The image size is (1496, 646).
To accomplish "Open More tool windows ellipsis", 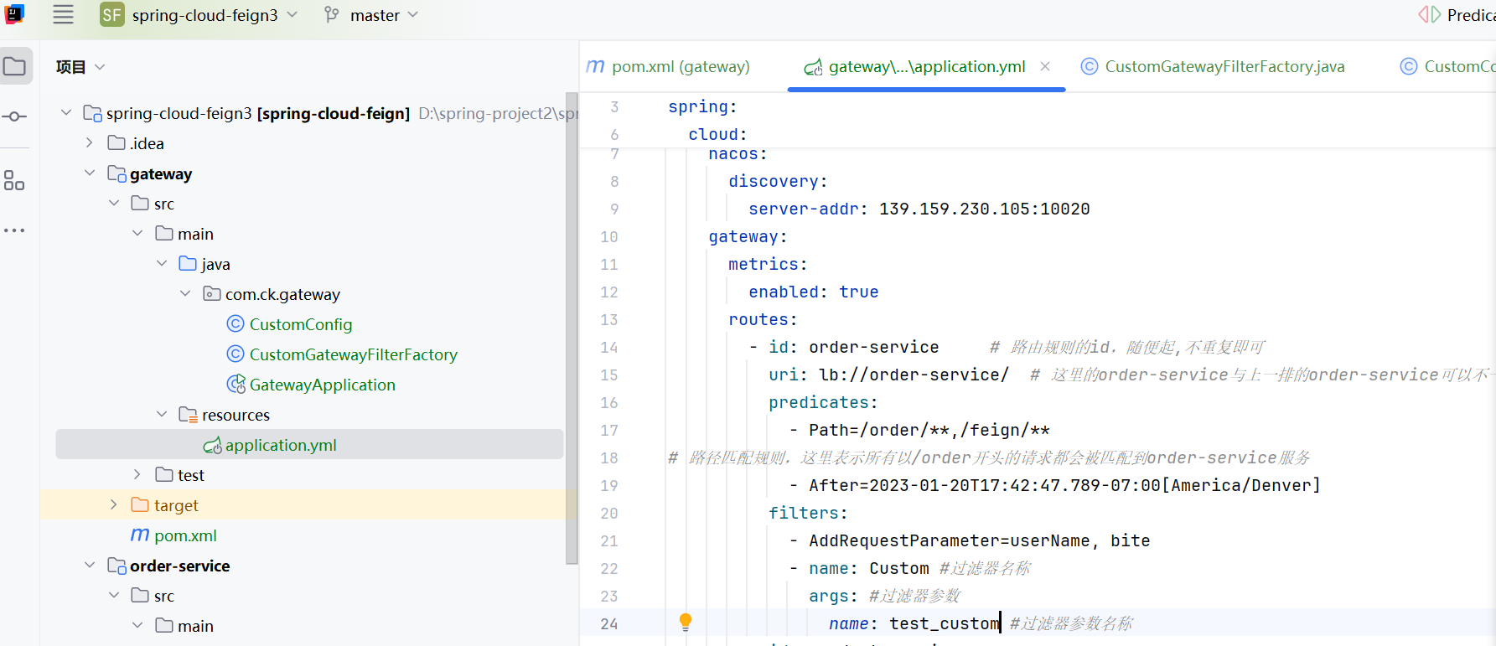I will coord(14,230).
